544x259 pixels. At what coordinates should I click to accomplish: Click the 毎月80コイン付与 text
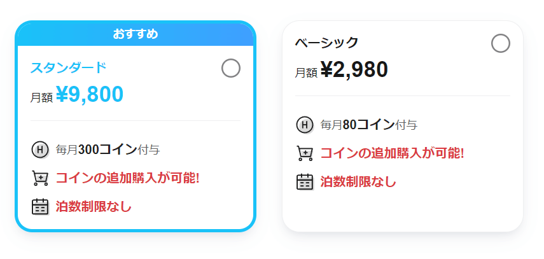tap(368, 125)
